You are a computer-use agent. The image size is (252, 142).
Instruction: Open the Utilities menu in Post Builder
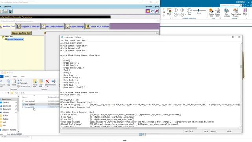149,7
